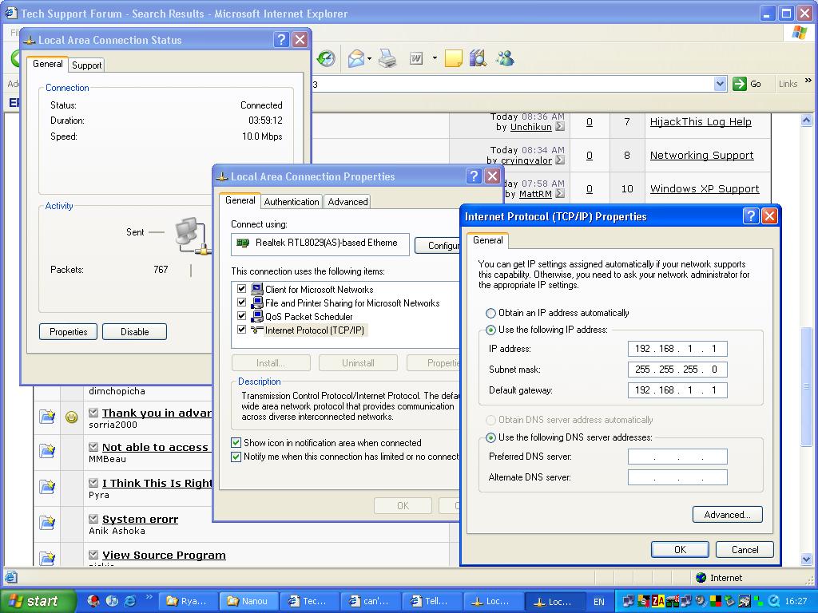This screenshot has height=613, width=818.
Task: Click scroll up arrow of IE page scrollbar
Action: pos(806,121)
